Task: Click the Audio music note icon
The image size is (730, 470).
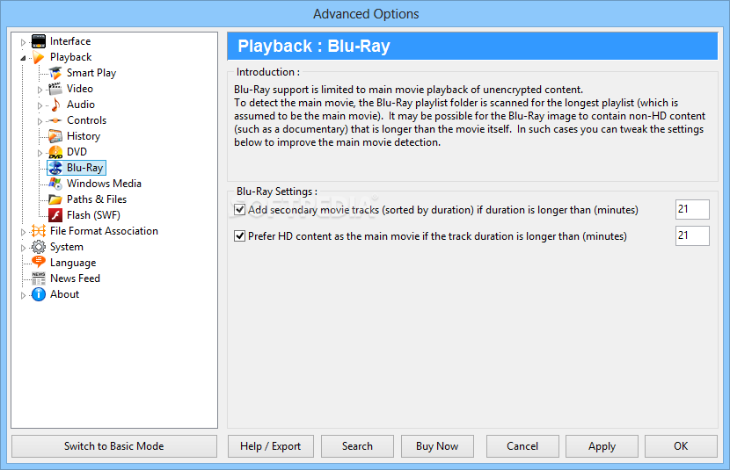Action: 55,105
